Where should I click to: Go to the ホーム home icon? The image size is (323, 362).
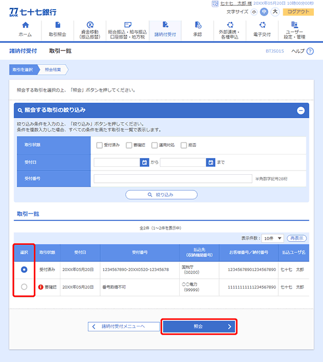(x=25, y=25)
